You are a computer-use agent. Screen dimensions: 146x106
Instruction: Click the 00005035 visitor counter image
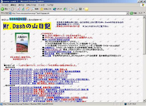pos(18,19)
